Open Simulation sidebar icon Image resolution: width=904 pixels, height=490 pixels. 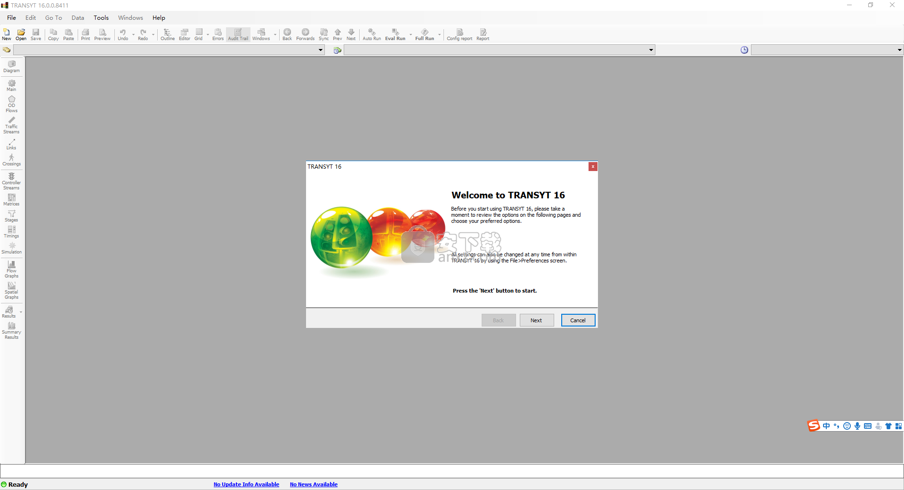12,248
